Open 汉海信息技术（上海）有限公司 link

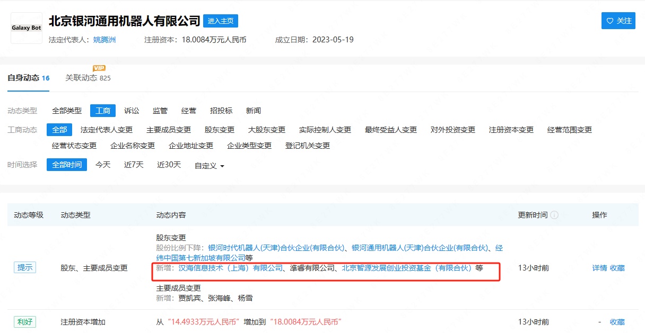pos(231,268)
